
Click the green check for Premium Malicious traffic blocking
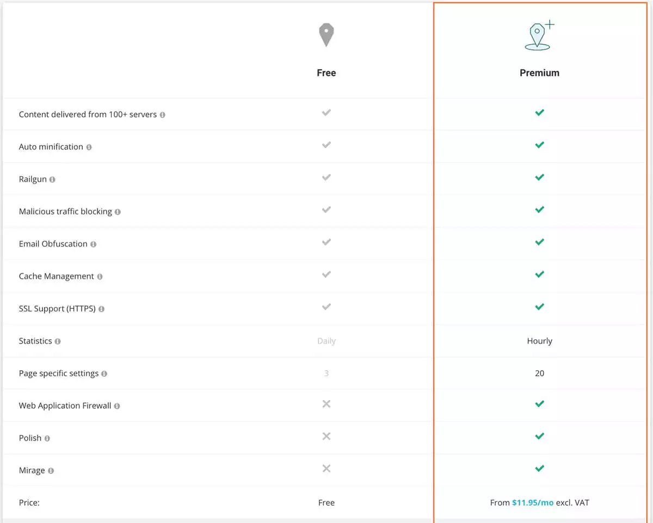click(539, 210)
